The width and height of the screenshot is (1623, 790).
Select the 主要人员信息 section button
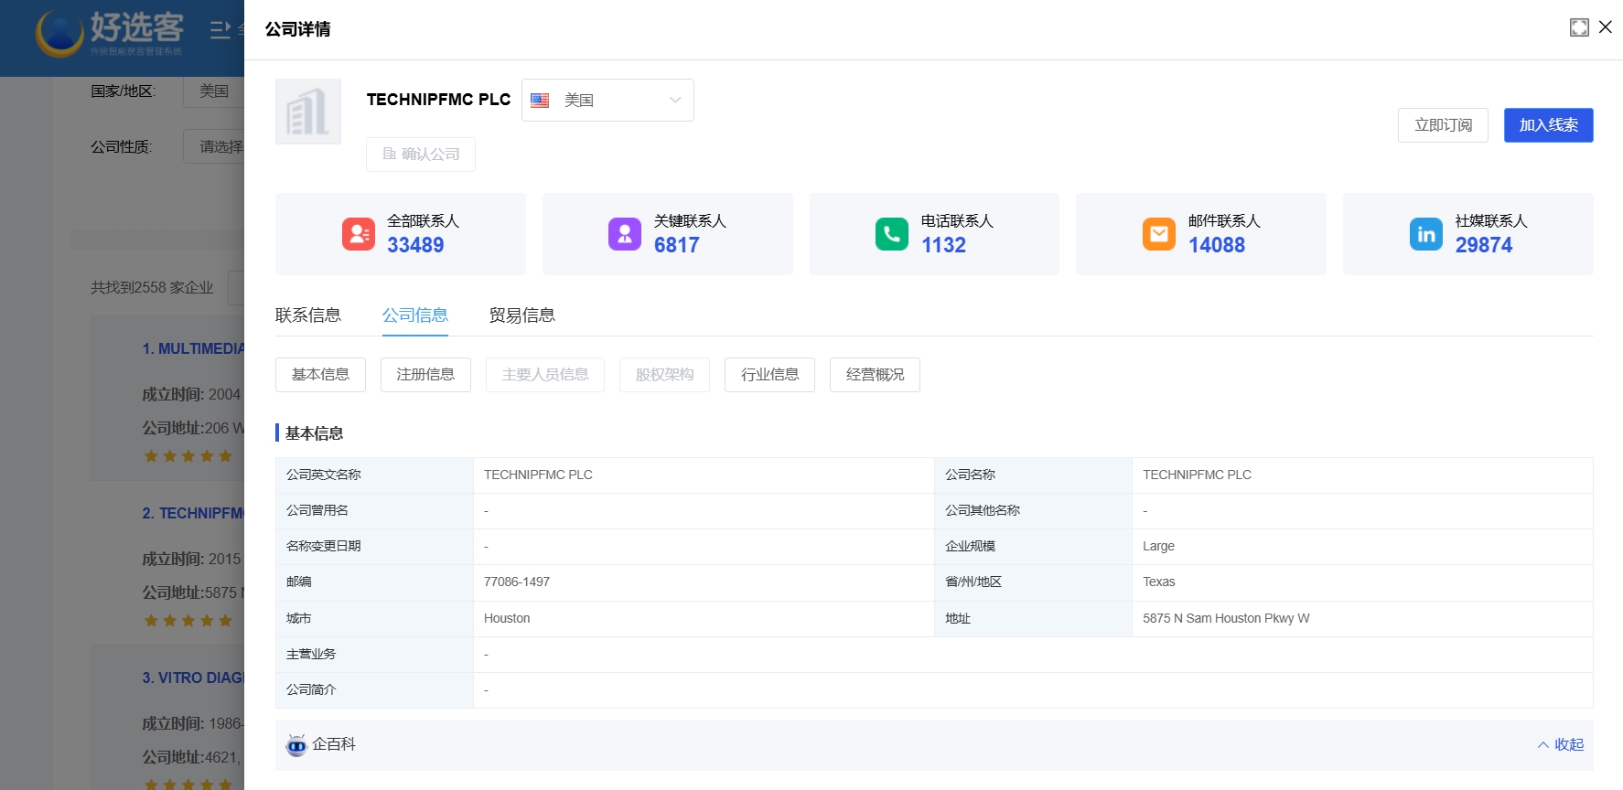click(x=545, y=375)
